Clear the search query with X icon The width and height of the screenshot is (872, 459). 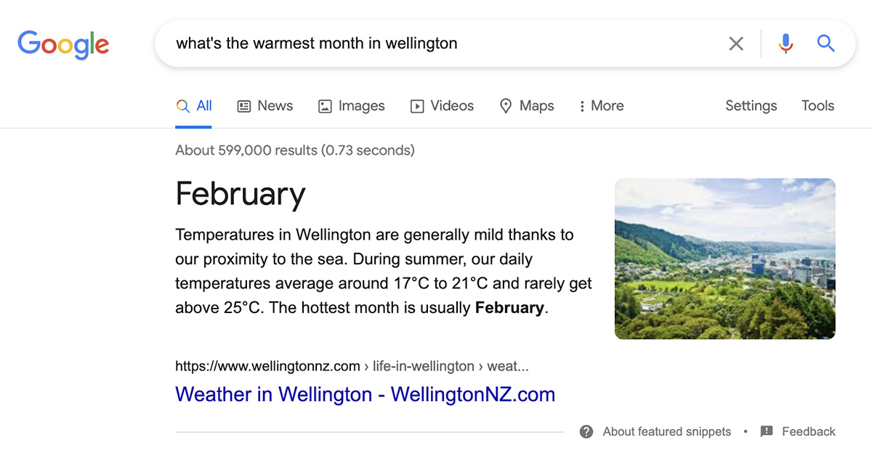pyautogui.click(x=736, y=44)
